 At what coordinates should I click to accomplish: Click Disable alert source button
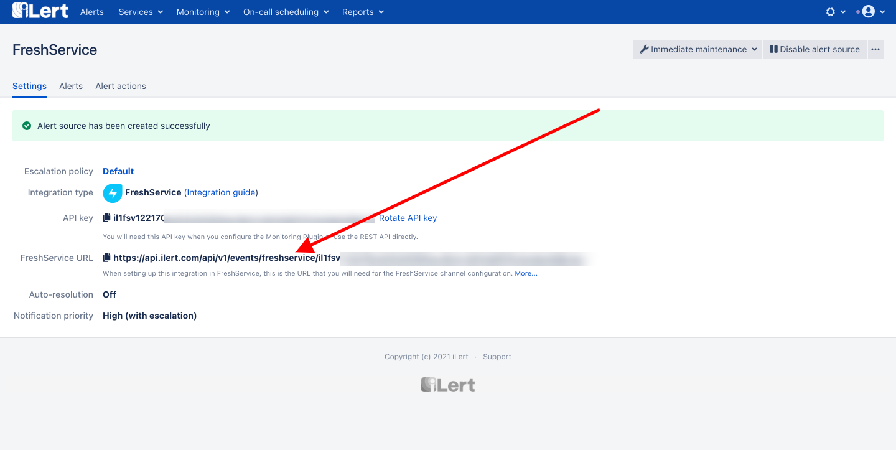(814, 49)
